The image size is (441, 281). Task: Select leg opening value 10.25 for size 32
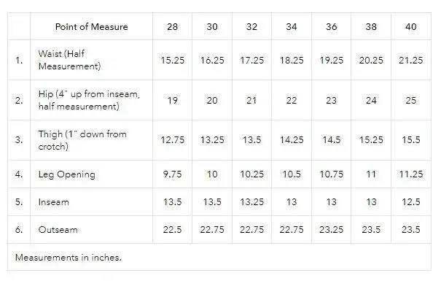click(251, 174)
